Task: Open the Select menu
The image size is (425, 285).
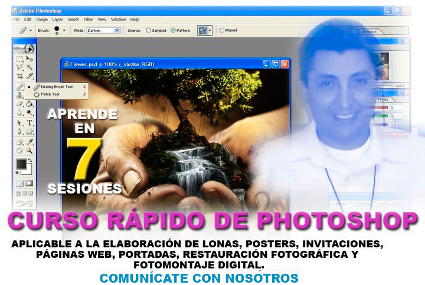Action: (73, 19)
